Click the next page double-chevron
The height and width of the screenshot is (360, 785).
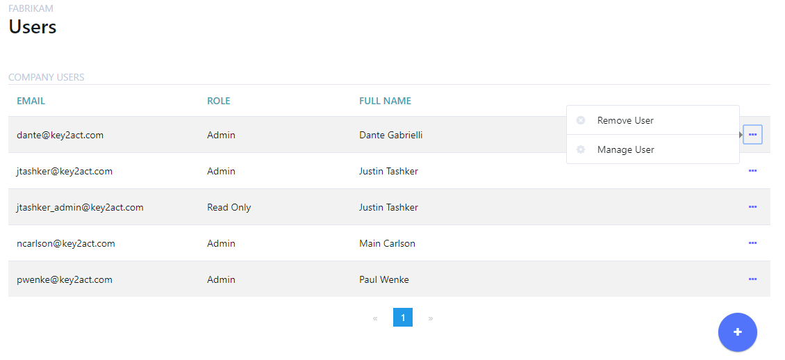tap(431, 318)
